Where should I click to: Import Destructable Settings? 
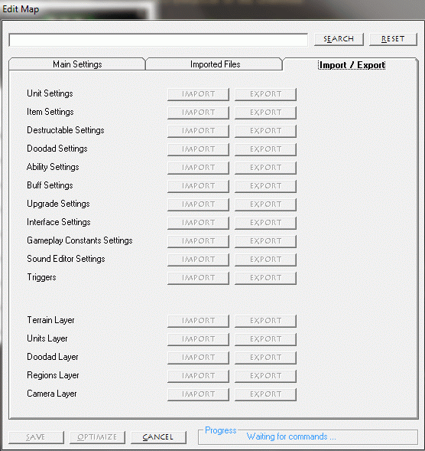[x=199, y=131]
